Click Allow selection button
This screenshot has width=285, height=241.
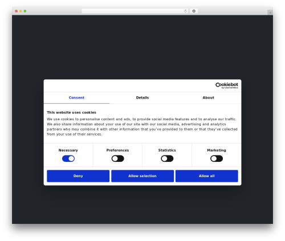(x=142, y=176)
